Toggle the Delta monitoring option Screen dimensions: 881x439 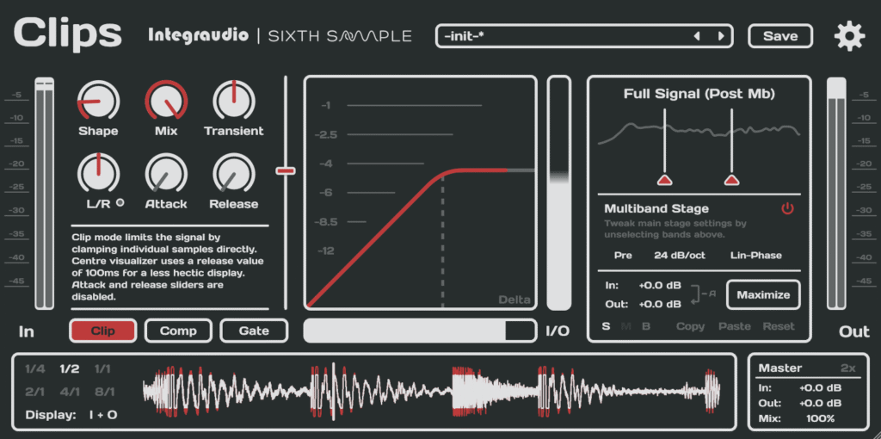coord(514,300)
